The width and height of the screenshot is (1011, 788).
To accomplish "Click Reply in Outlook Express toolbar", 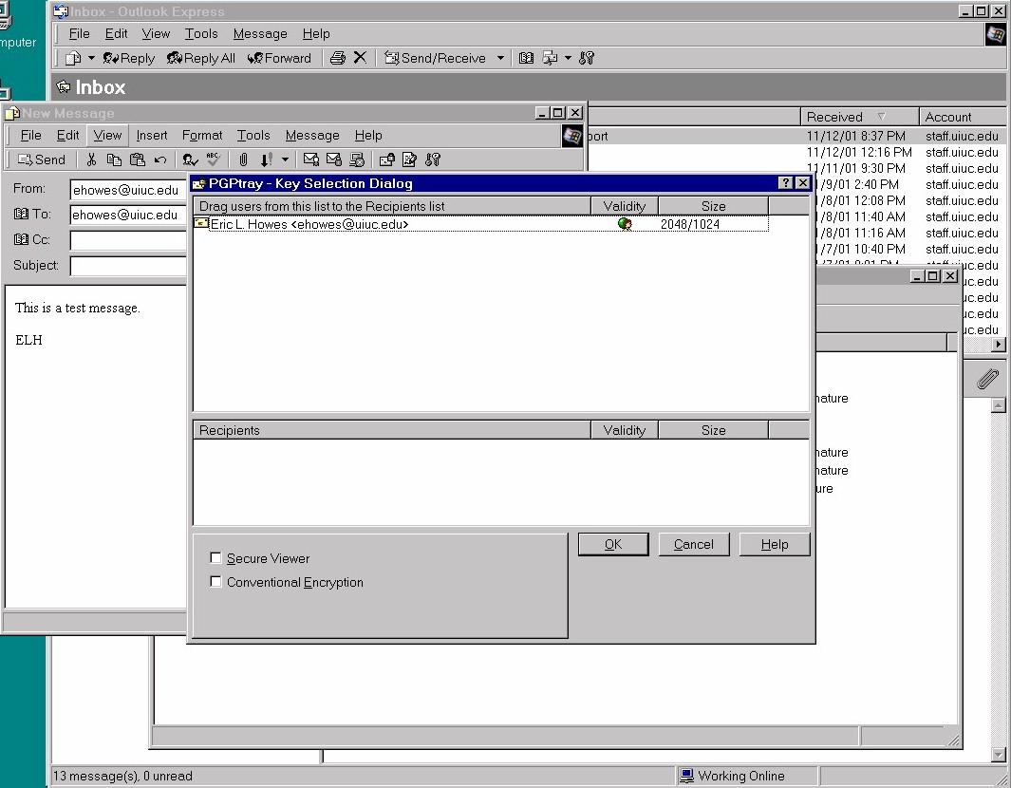I will pyautogui.click(x=129, y=58).
